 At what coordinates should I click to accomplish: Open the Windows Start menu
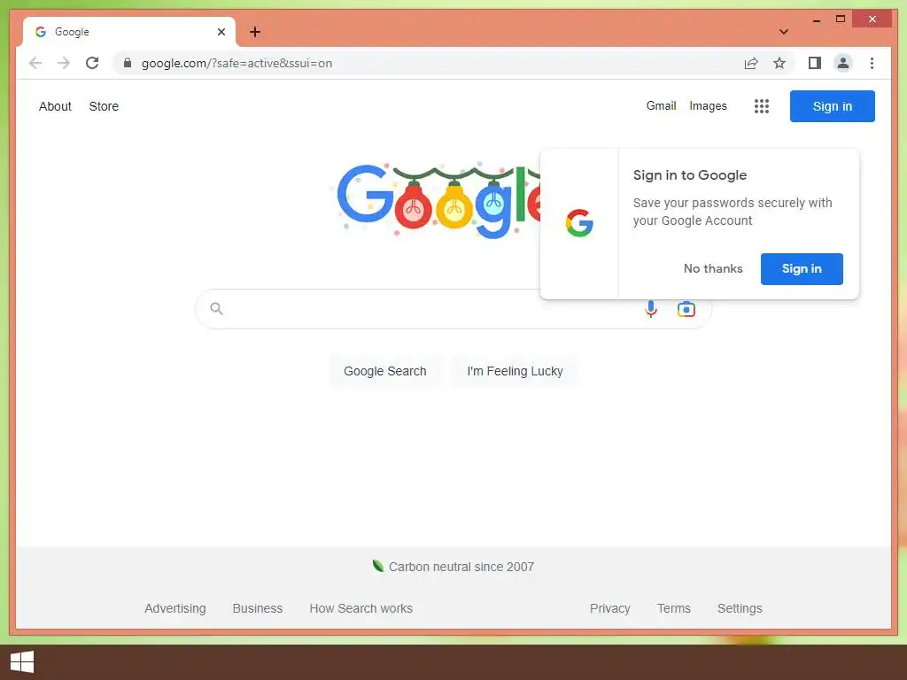point(22,662)
